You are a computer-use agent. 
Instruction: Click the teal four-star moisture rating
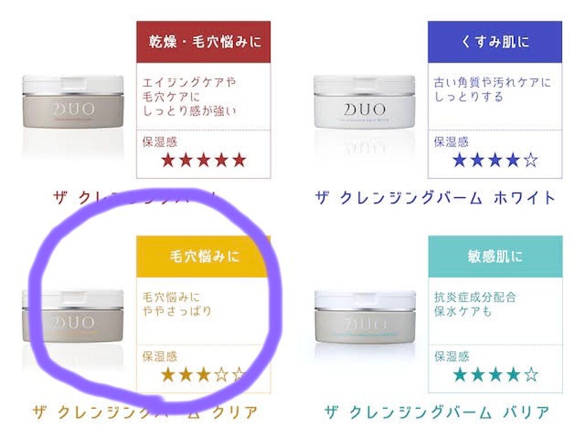pos(496,375)
